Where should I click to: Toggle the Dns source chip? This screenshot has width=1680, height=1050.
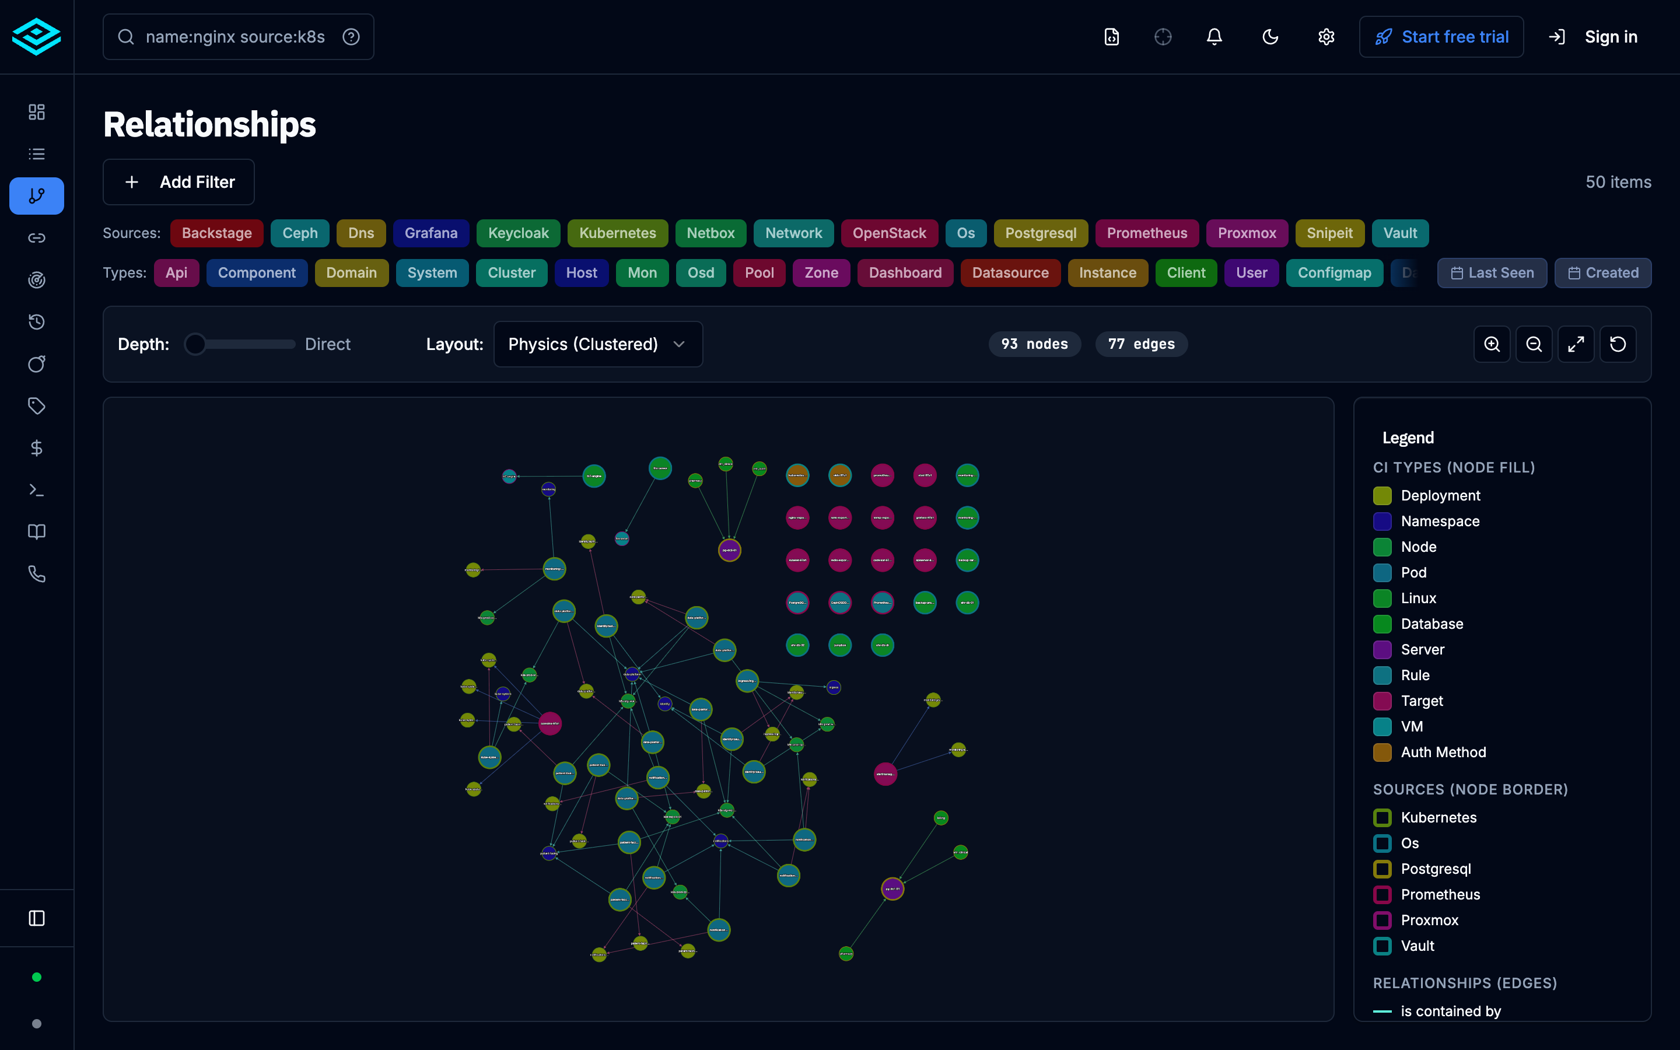coord(361,233)
